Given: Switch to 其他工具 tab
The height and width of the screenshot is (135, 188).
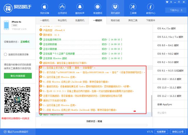Looking at the screenshot, I should 133,20.
